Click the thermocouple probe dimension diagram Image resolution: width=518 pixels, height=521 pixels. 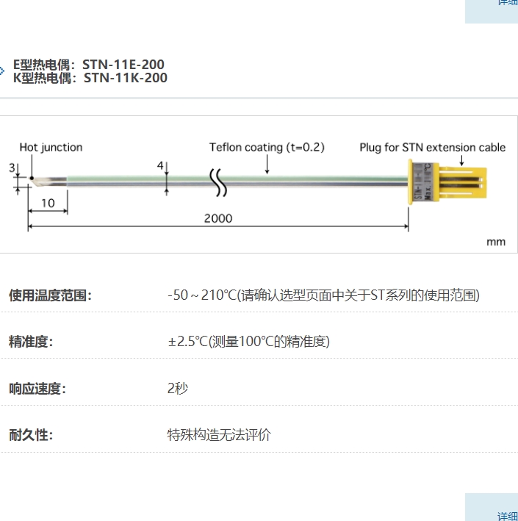point(259,184)
